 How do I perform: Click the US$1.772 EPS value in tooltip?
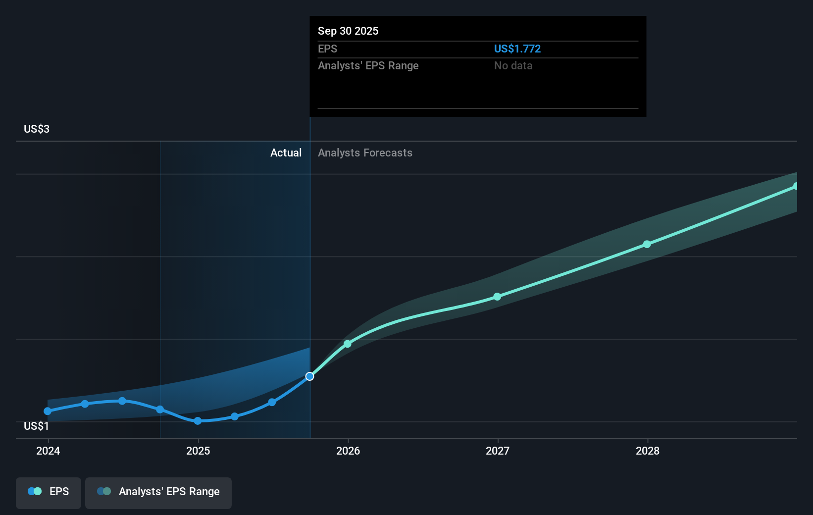(517, 49)
